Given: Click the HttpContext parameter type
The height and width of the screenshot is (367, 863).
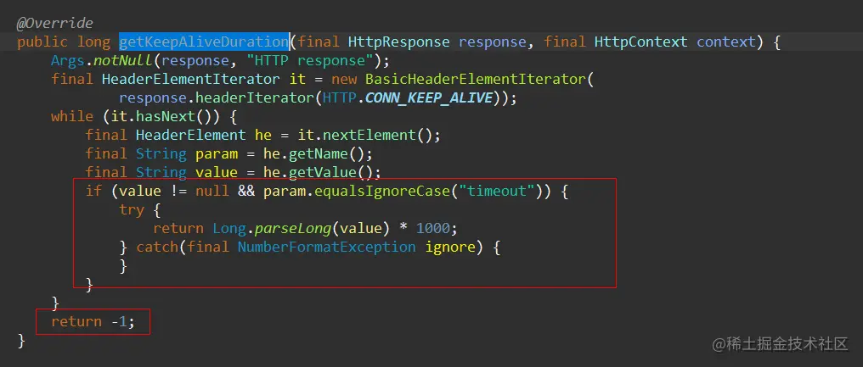Looking at the screenshot, I should pyautogui.click(x=640, y=42).
